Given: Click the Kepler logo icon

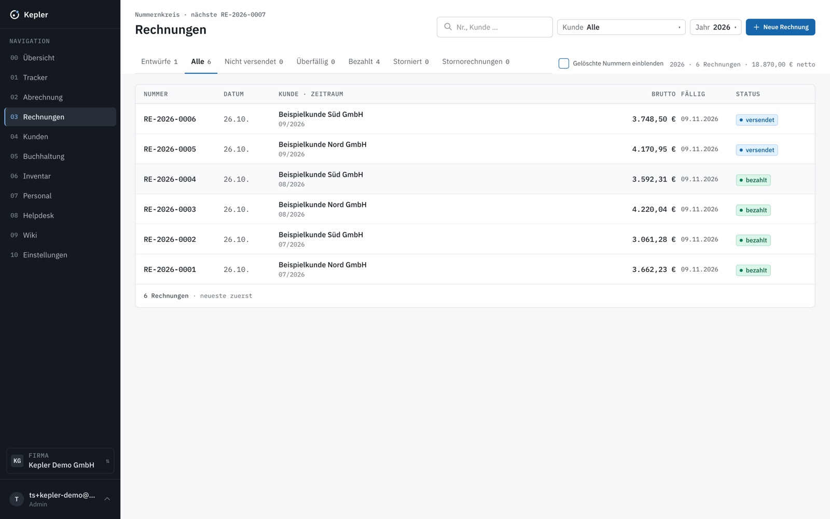Looking at the screenshot, I should (x=15, y=15).
